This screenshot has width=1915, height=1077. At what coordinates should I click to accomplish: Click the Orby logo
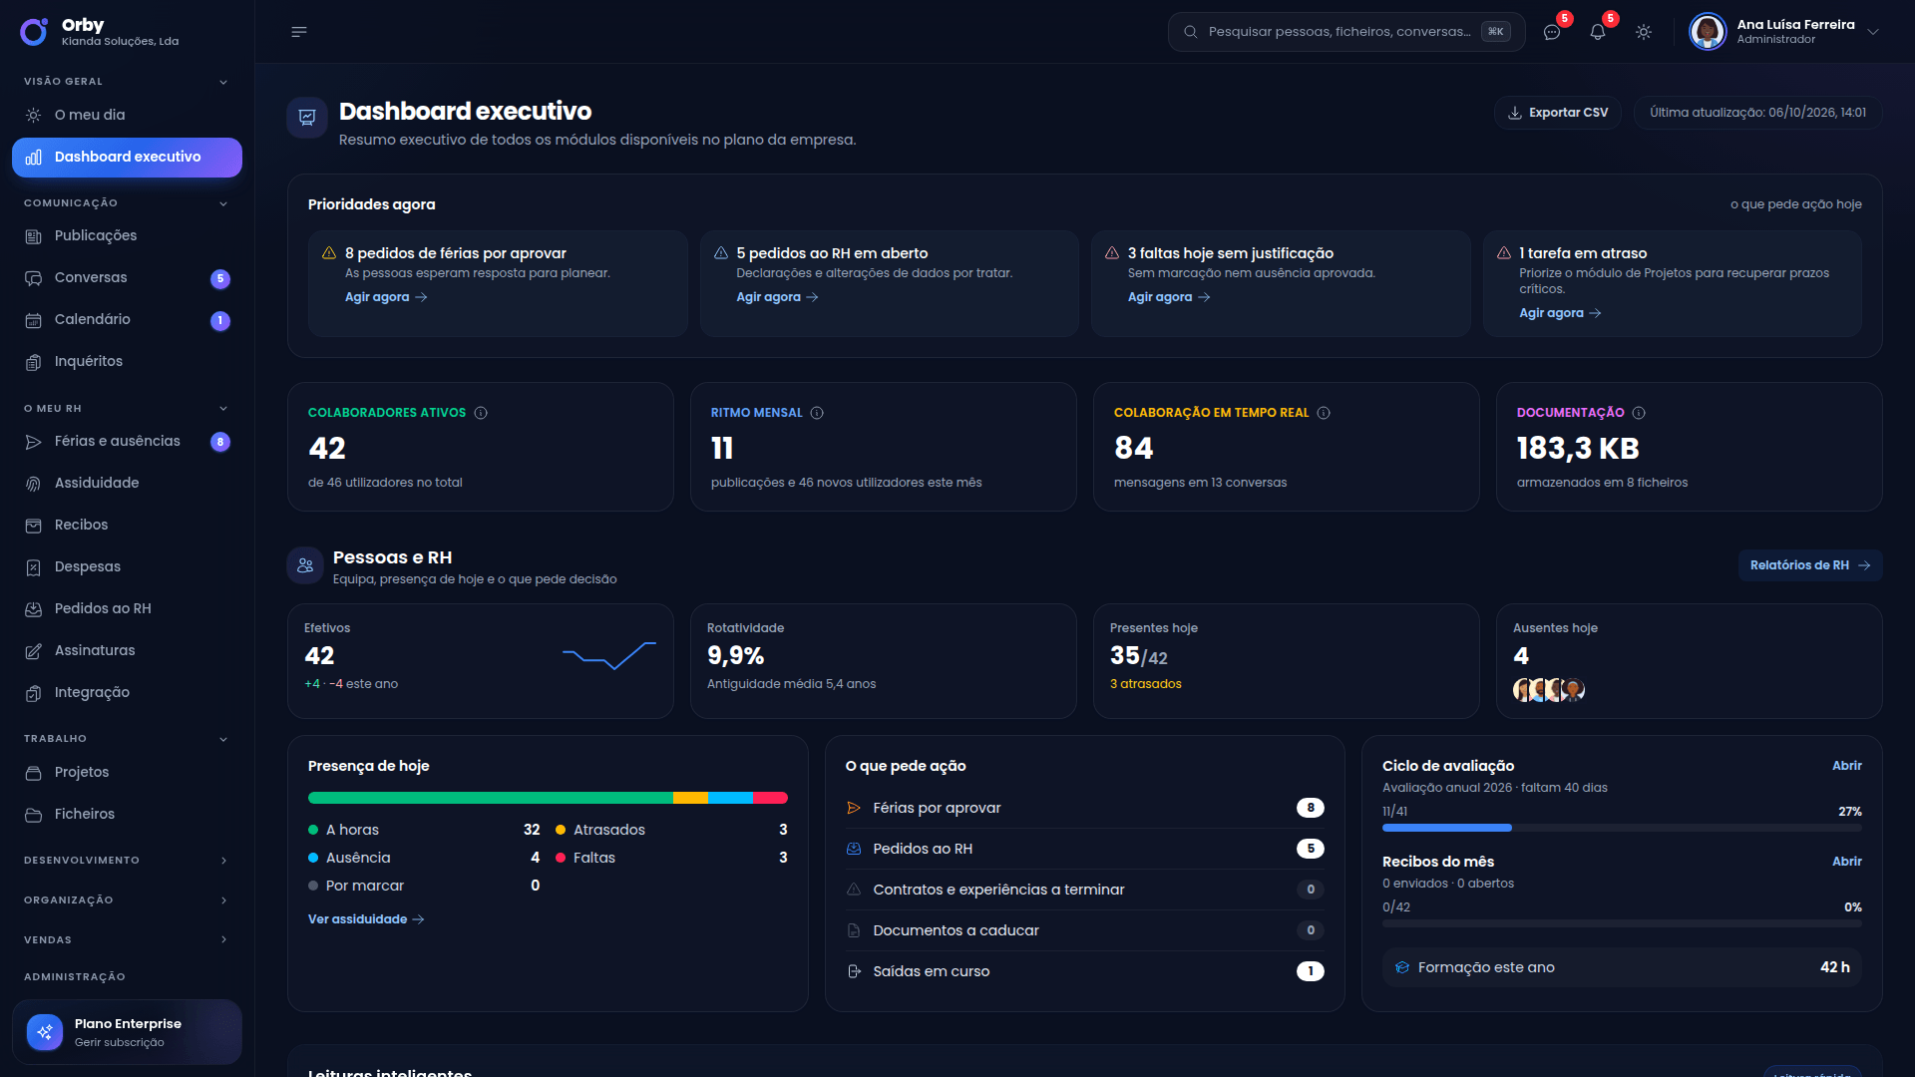(34, 32)
